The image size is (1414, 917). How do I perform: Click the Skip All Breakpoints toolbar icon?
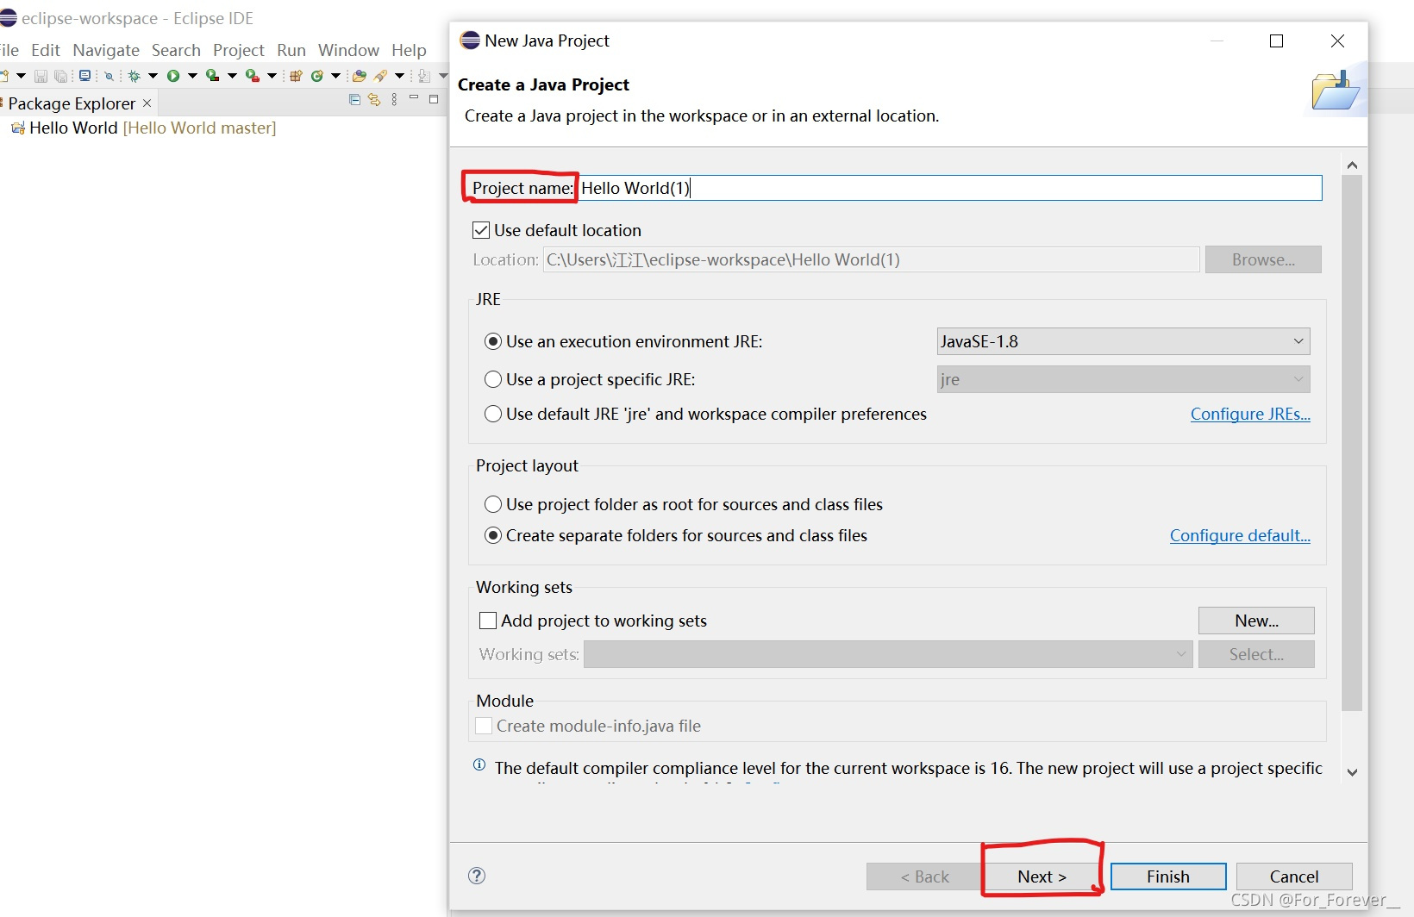tap(109, 76)
